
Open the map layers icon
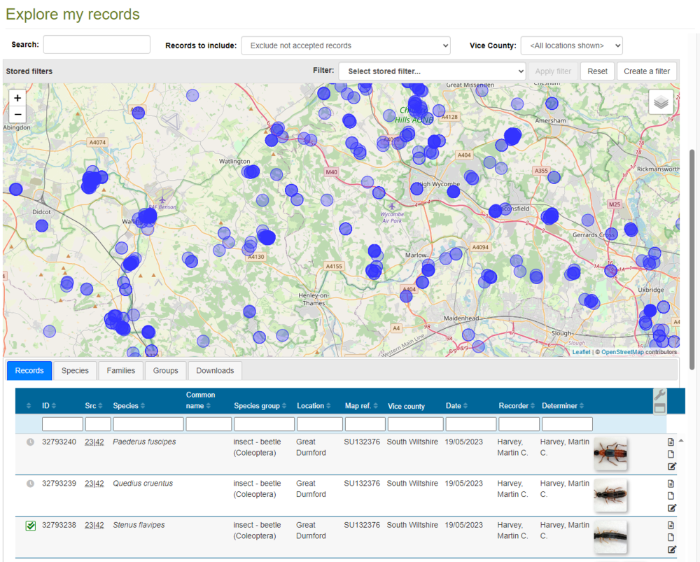click(661, 101)
